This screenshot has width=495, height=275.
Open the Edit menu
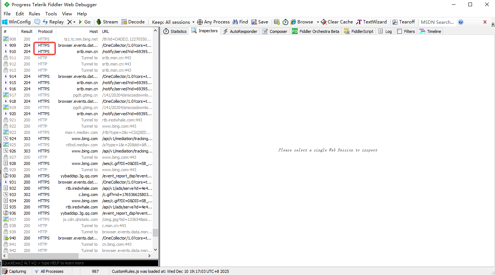coord(20,14)
